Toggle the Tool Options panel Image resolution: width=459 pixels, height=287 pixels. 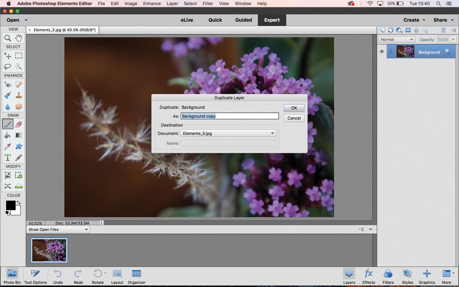point(35,276)
